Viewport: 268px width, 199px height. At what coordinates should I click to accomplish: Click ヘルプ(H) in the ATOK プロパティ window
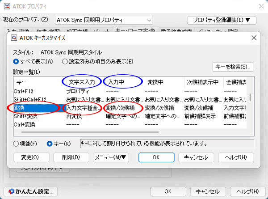click(248, 191)
